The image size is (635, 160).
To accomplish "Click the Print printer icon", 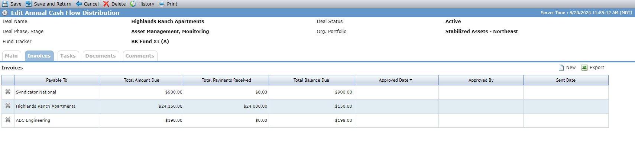I will click(x=162, y=4).
